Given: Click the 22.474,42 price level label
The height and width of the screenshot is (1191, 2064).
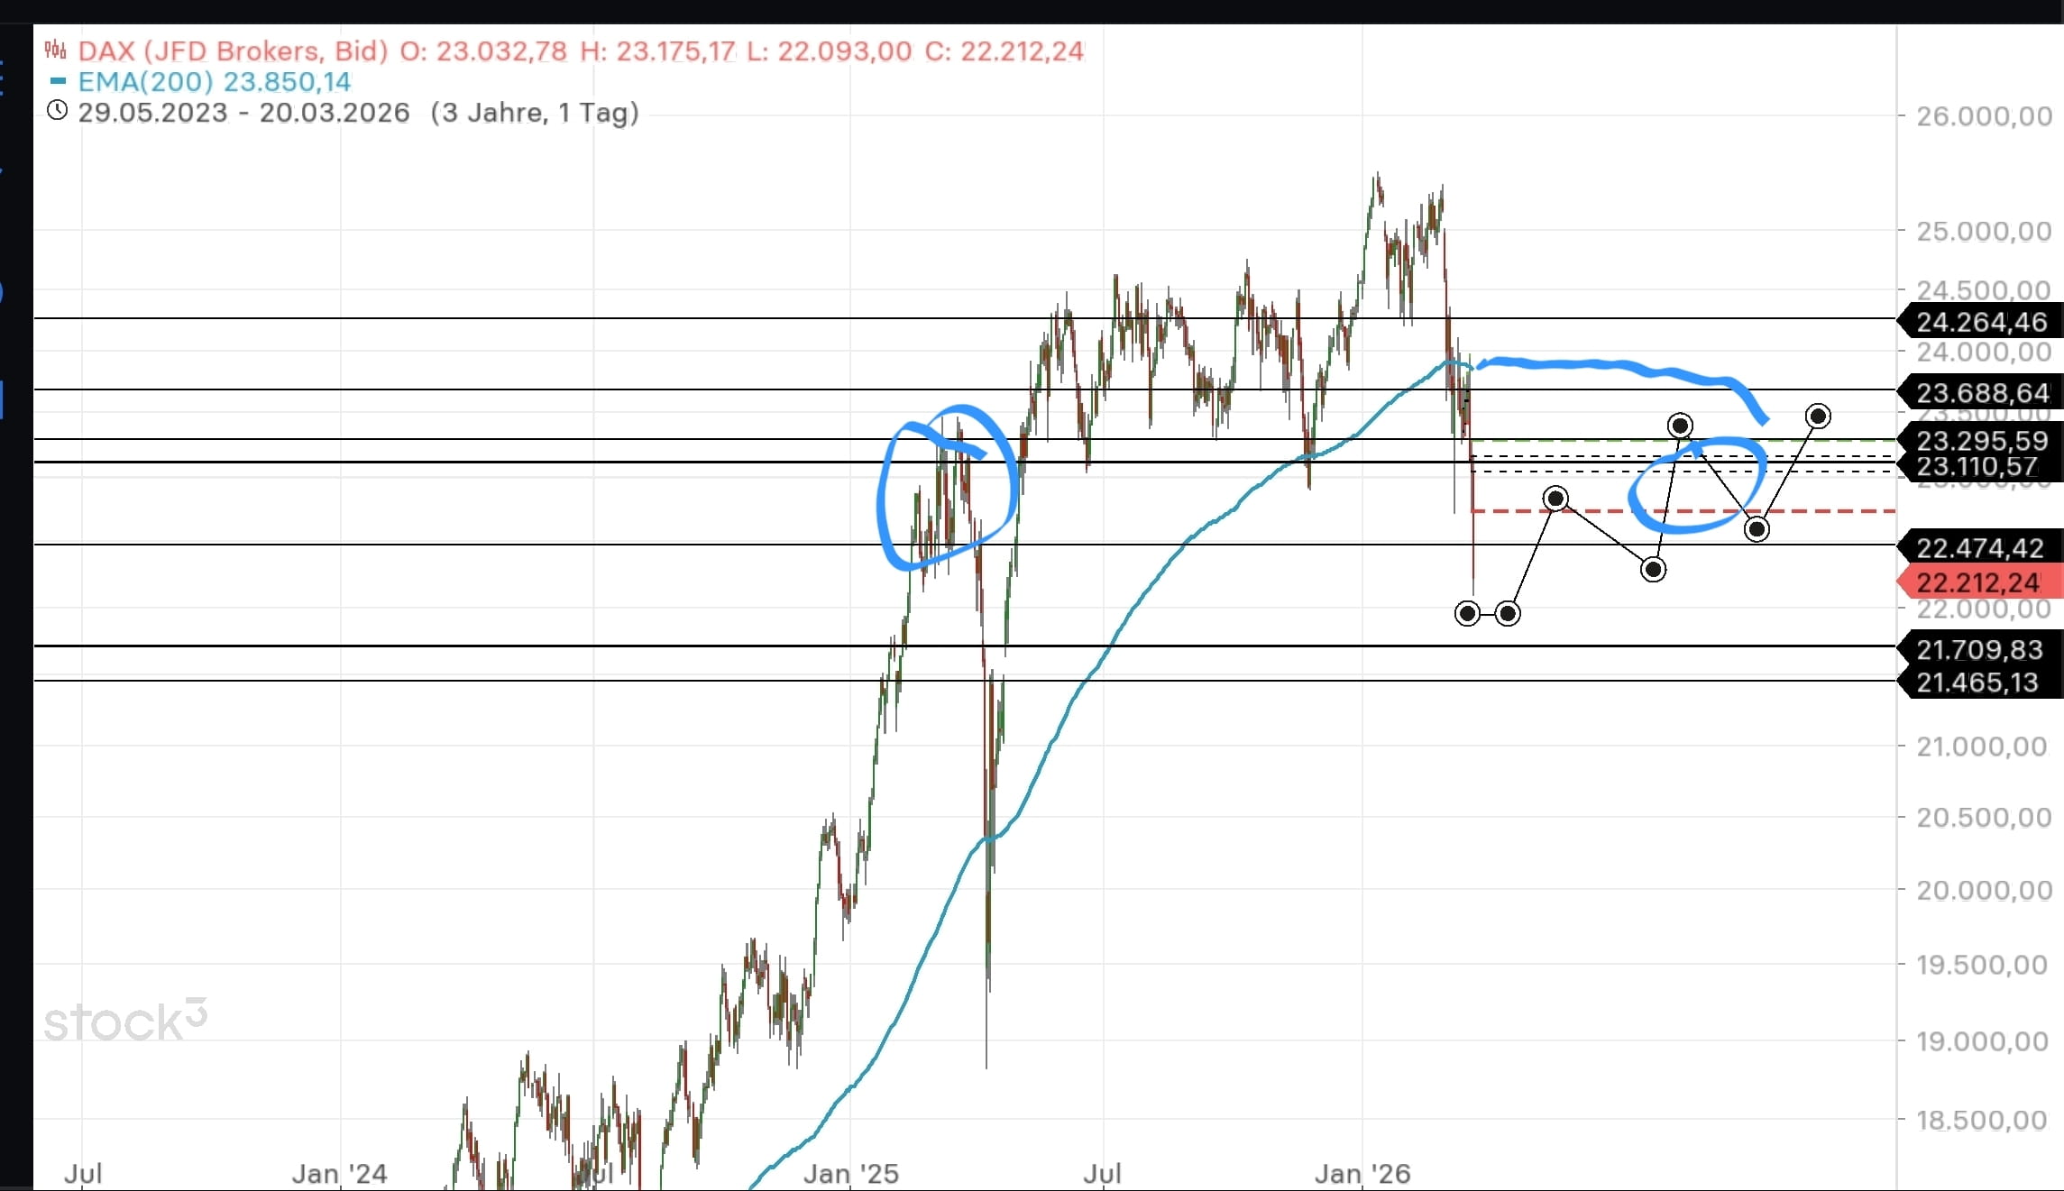Looking at the screenshot, I should tap(1980, 547).
